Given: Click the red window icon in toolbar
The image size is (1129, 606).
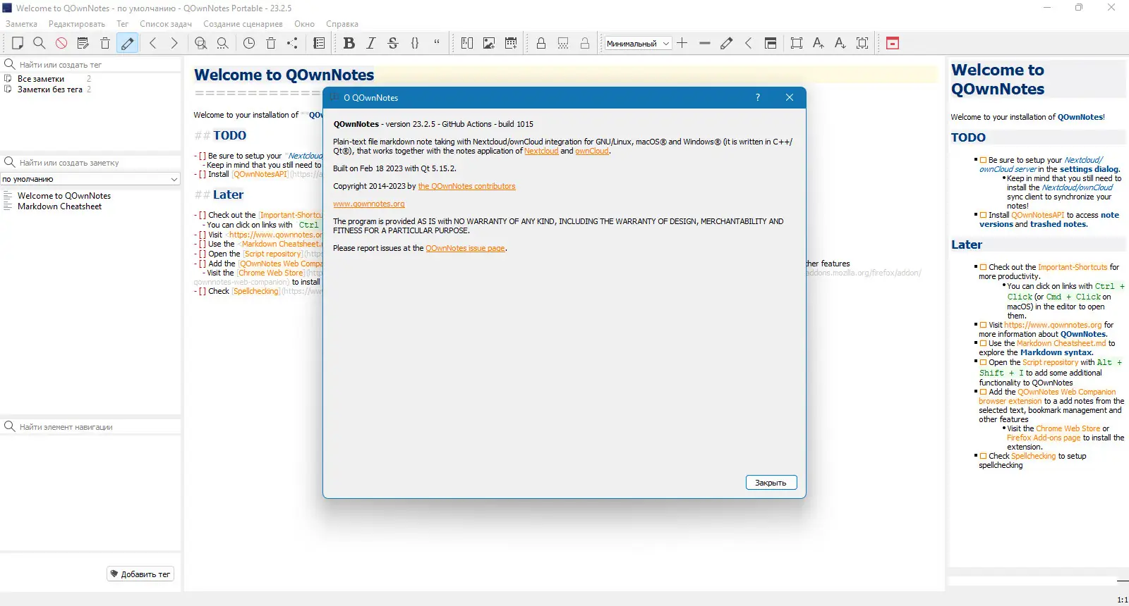Looking at the screenshot, I should (893, 43).
